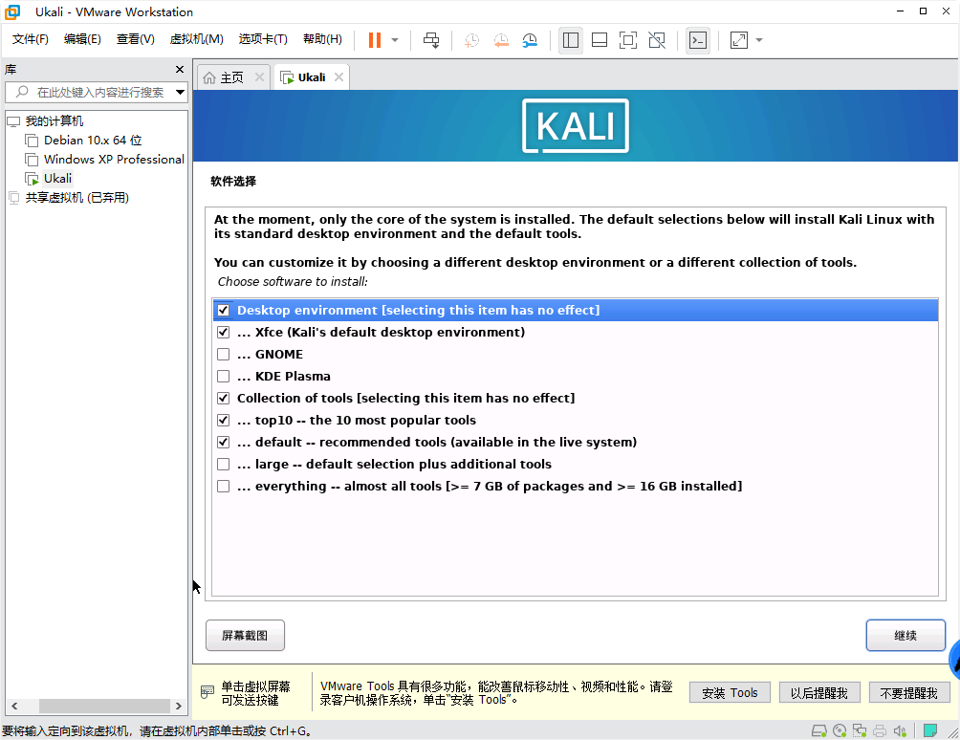The width and height of the screenshot is (960, 740).
Task: Check the everything almost all tools checkbox
Action: pyautogui.click(x=224, y=487)
